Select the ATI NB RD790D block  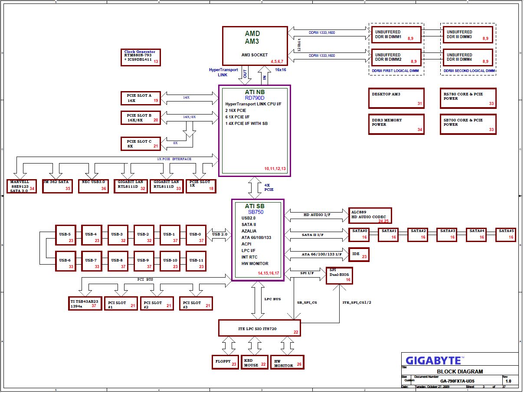255,131
